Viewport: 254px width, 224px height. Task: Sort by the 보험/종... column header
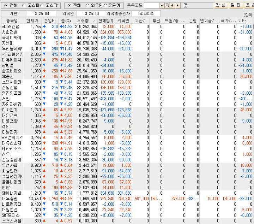coord(175,21)
